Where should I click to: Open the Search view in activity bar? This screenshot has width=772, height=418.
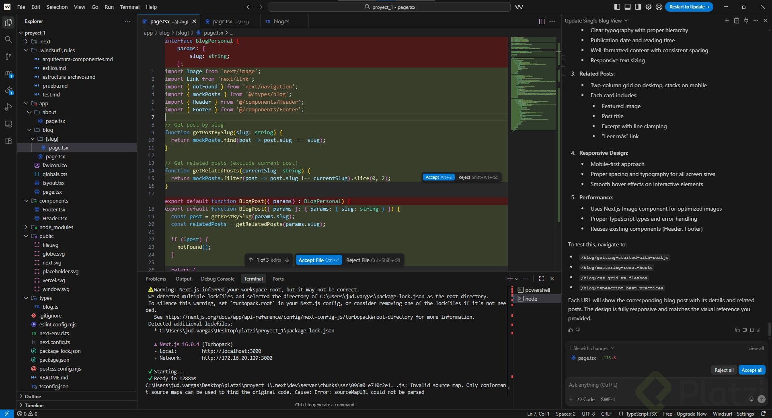(x=8, y=39)
